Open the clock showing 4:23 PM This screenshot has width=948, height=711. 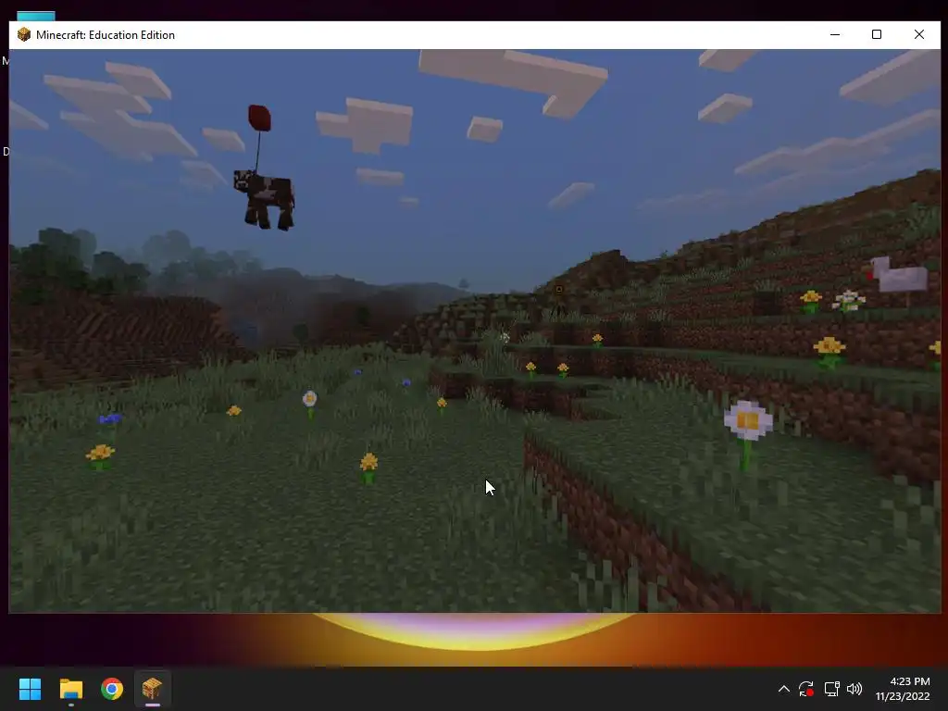click(x=903, y=689)
